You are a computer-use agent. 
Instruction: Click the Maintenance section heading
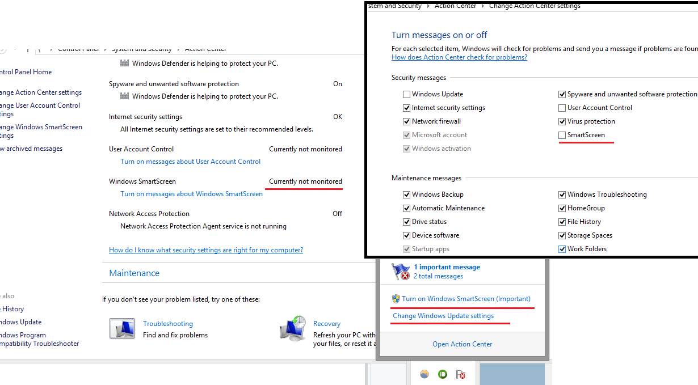click(134, 273)
